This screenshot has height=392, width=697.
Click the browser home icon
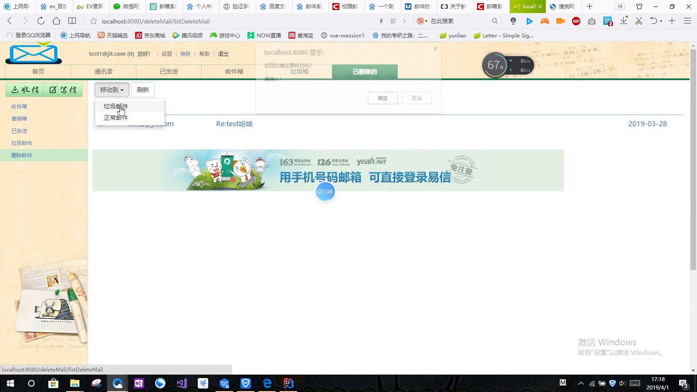tap(56, 21)
